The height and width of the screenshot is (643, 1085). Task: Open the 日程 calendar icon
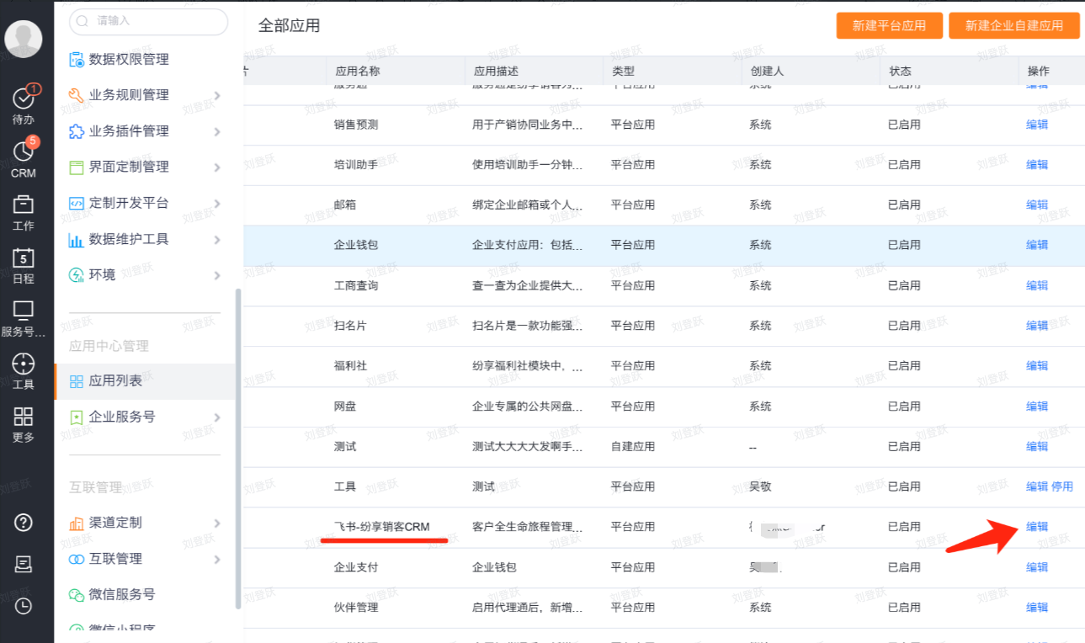pyautogui.click(x=24, y=257)
